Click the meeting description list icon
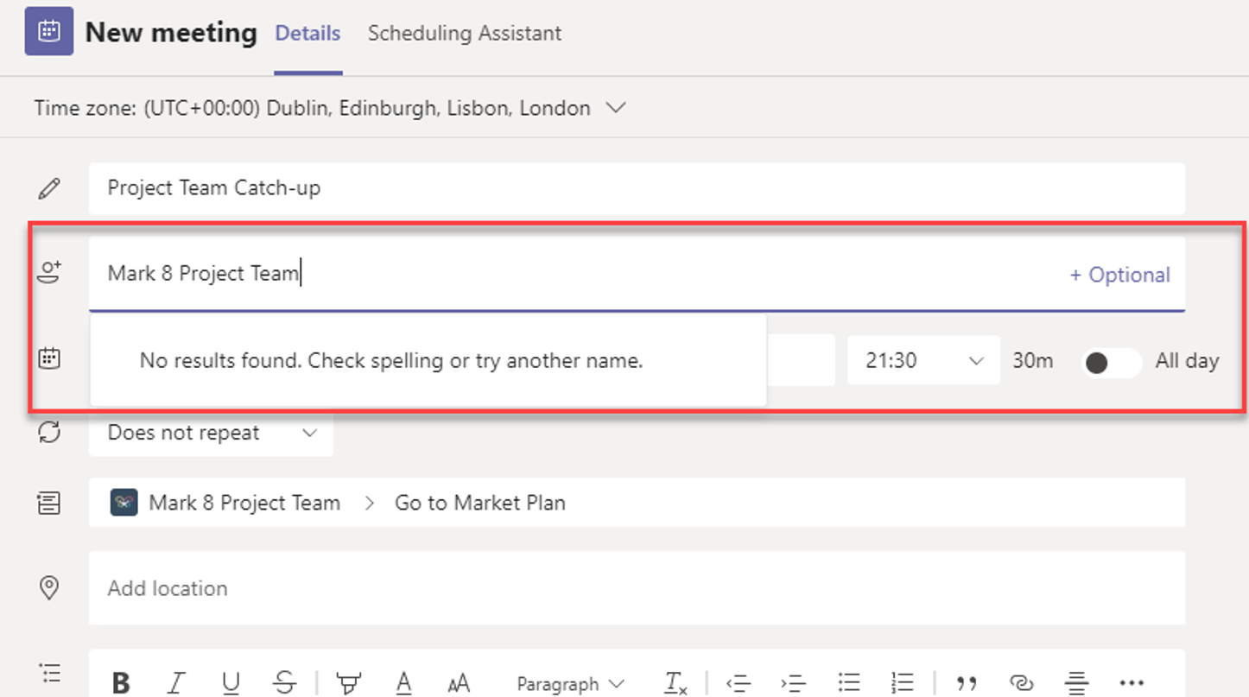1249x697 pixels. click(x=49, y=673)
